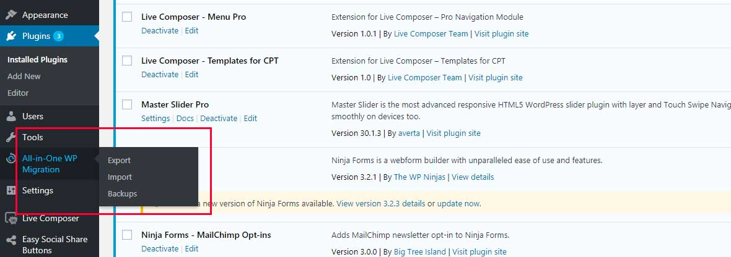Click the Live Composer sidebar icon

[x=11, y=218]
